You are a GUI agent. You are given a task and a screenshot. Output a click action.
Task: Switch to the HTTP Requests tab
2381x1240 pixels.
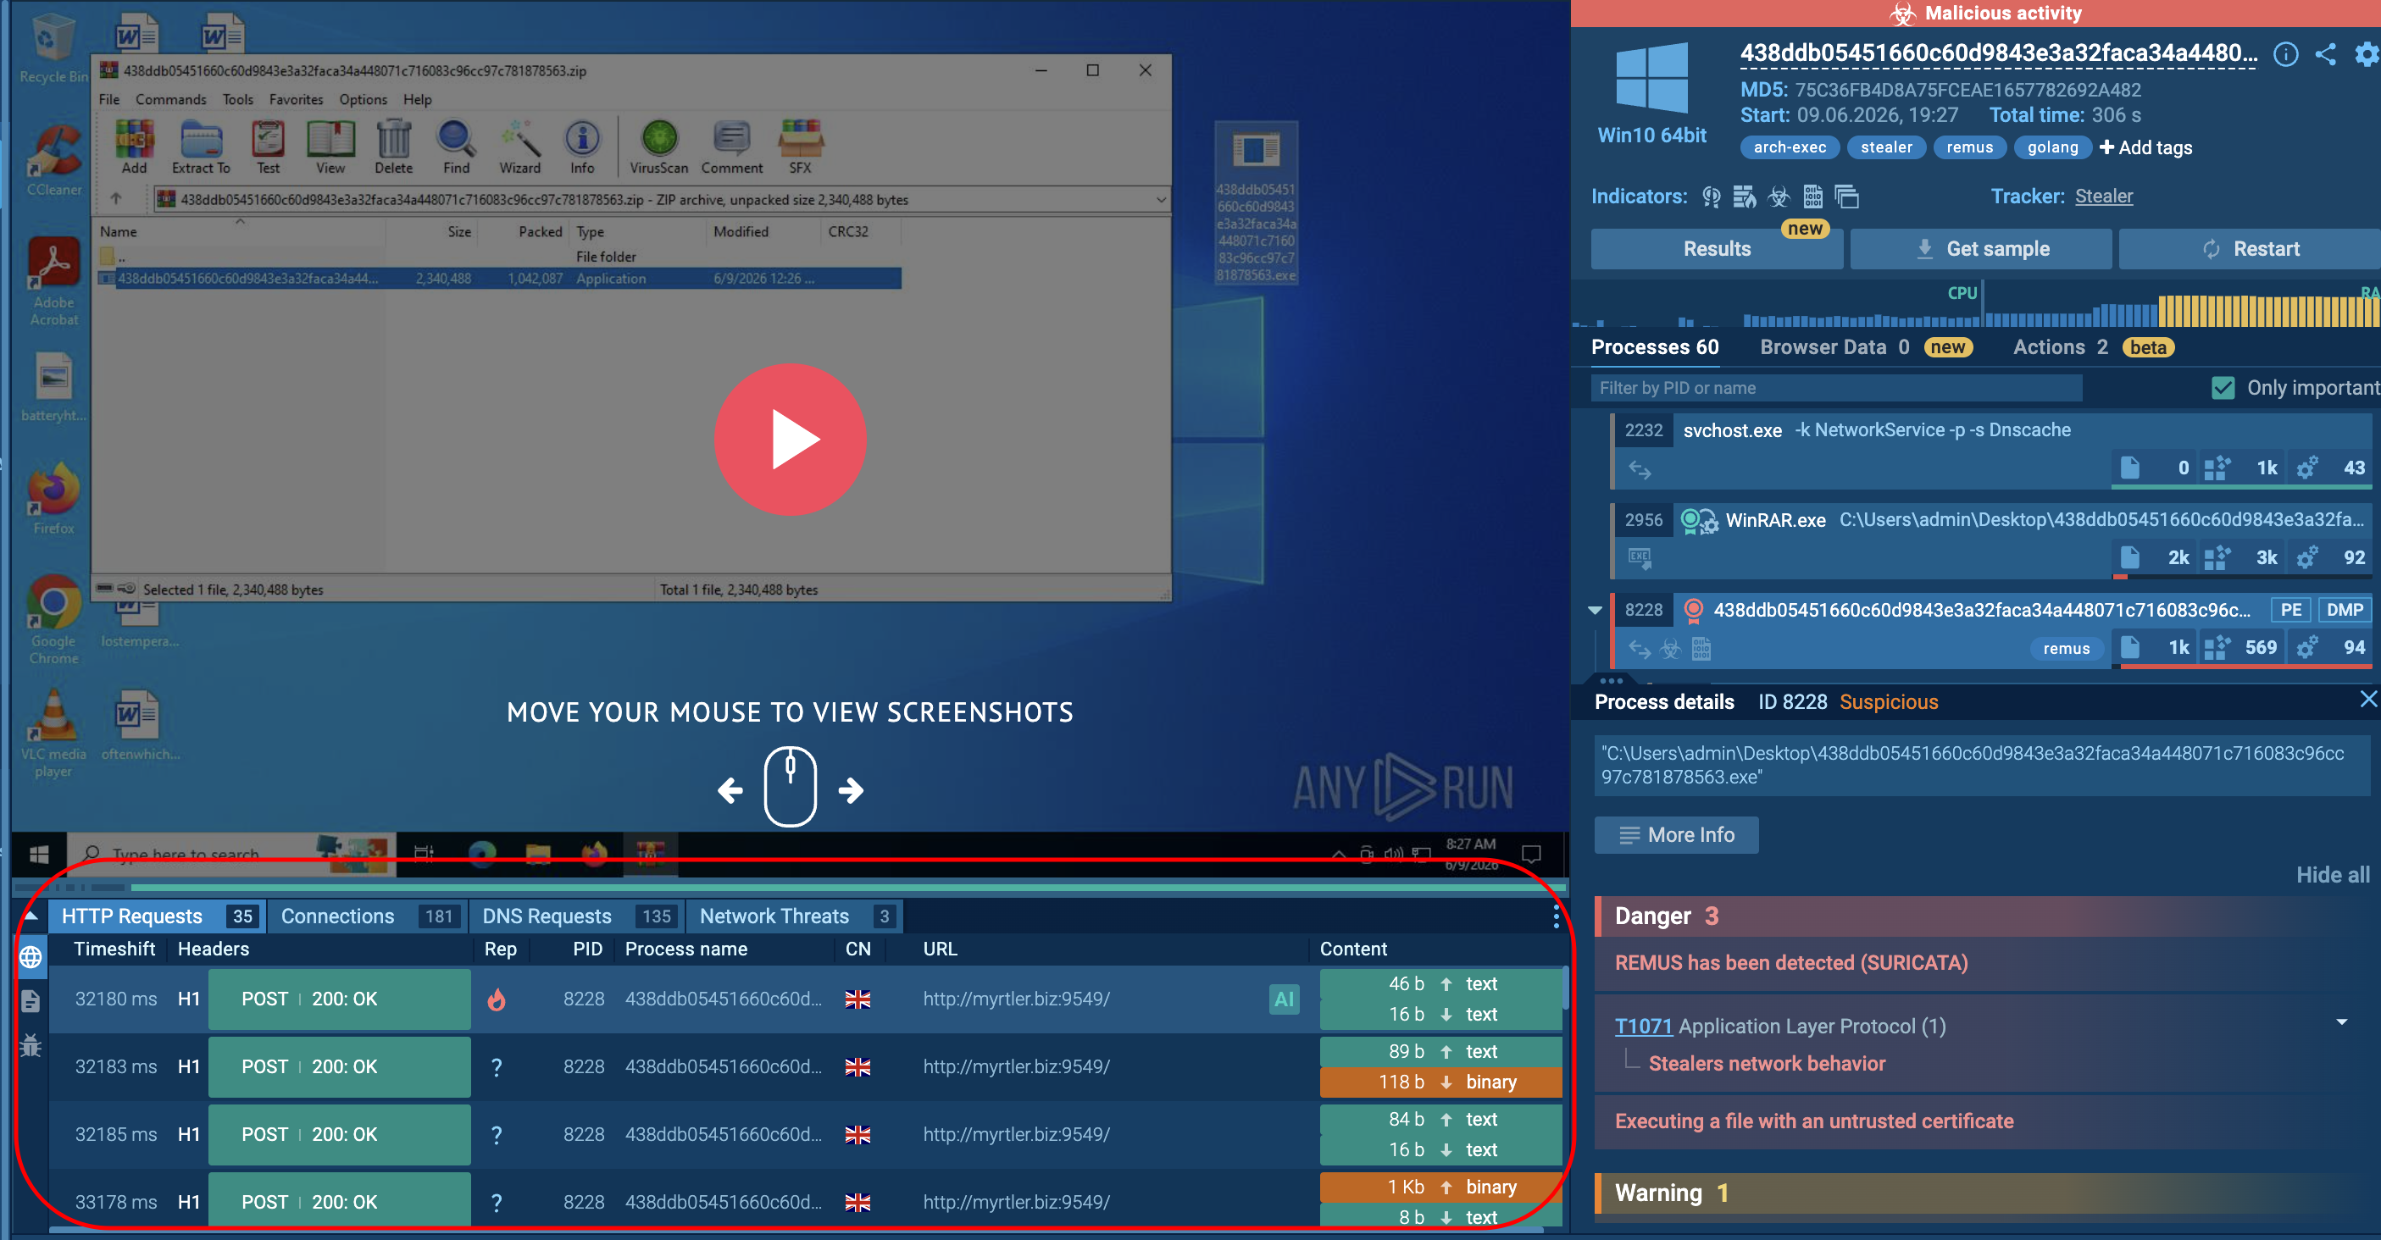point(157,916)
